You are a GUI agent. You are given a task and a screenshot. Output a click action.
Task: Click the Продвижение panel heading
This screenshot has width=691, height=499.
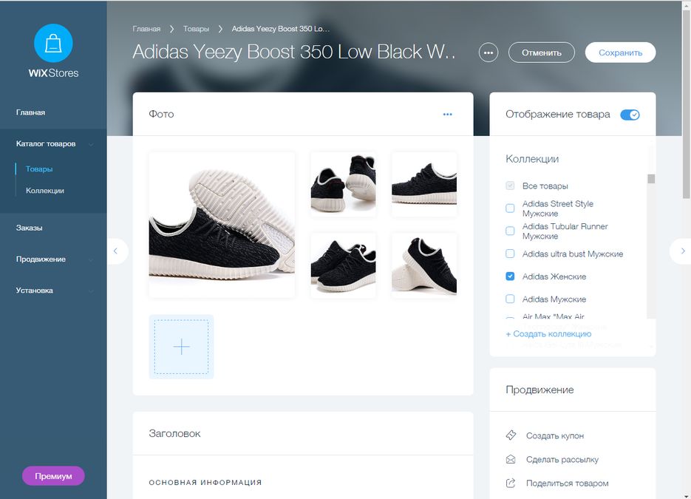pos(539,390)
